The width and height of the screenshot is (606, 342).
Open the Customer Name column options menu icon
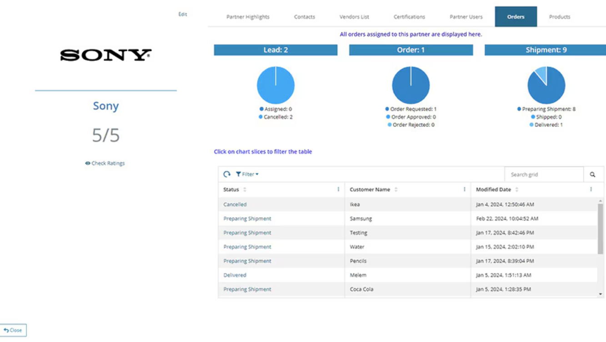(465, 189)
